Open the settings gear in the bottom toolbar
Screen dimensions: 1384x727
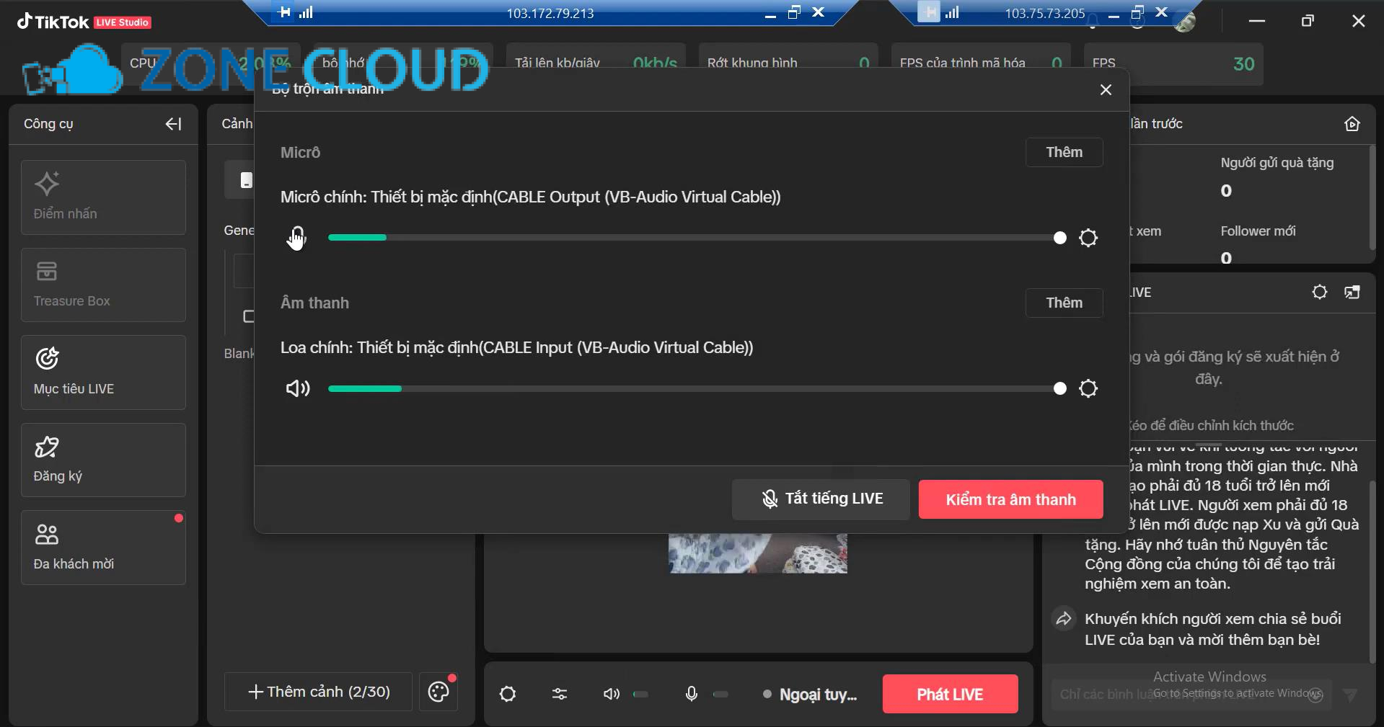508,694
